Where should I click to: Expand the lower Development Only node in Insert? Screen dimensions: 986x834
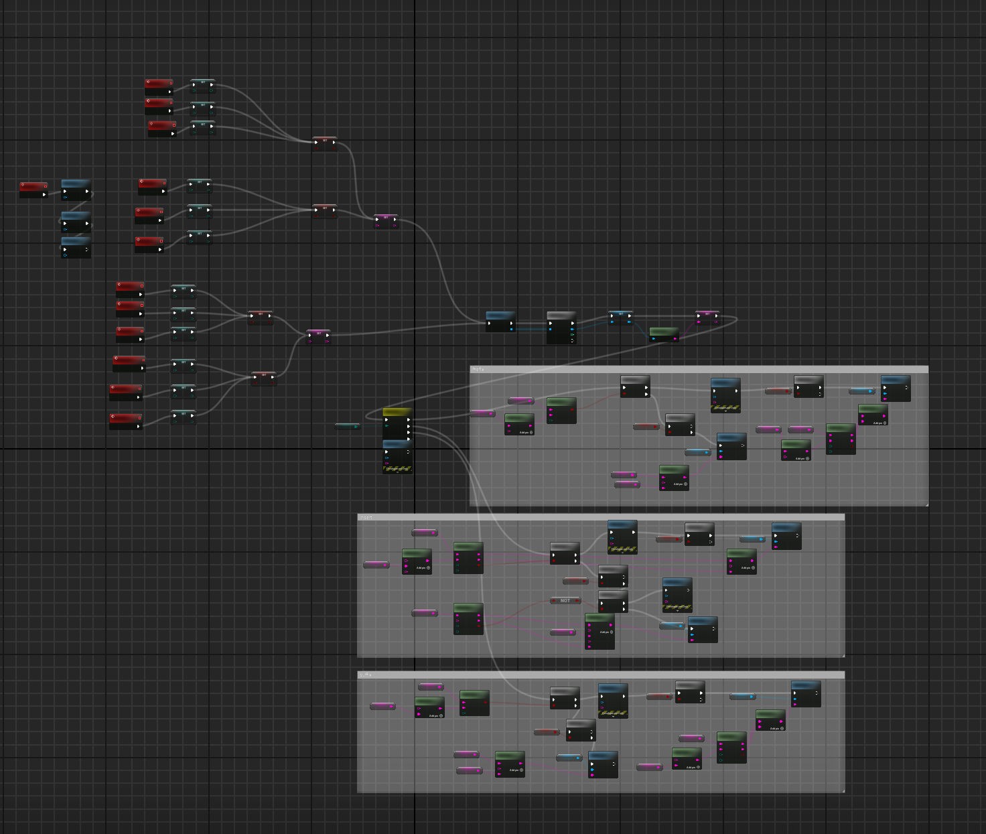click(x=677, y=611)
